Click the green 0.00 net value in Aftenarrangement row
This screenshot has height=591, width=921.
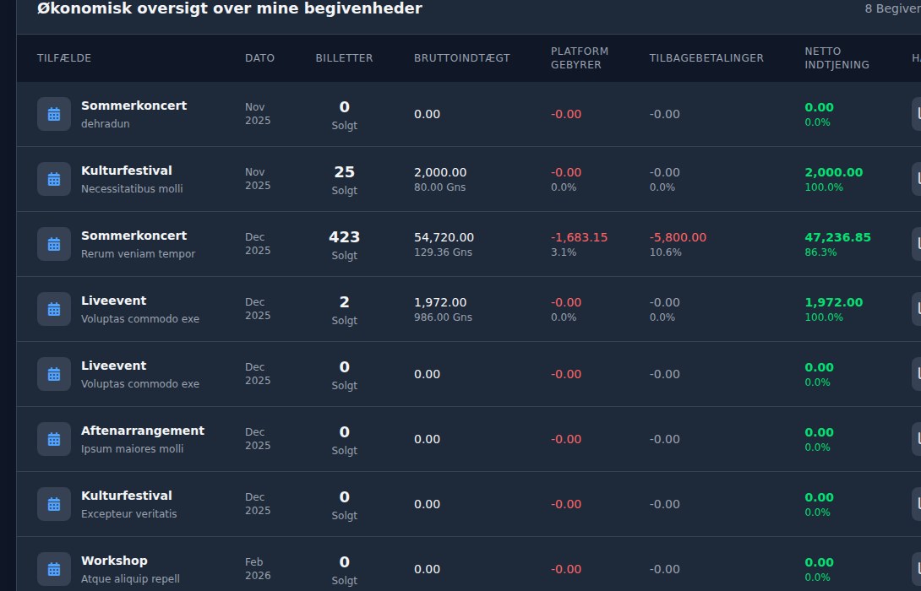point(819,432)
